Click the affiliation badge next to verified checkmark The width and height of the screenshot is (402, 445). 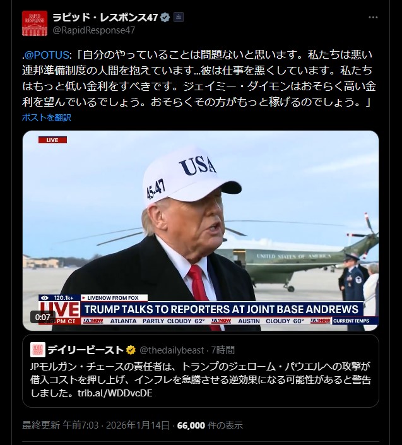(179, 17)
